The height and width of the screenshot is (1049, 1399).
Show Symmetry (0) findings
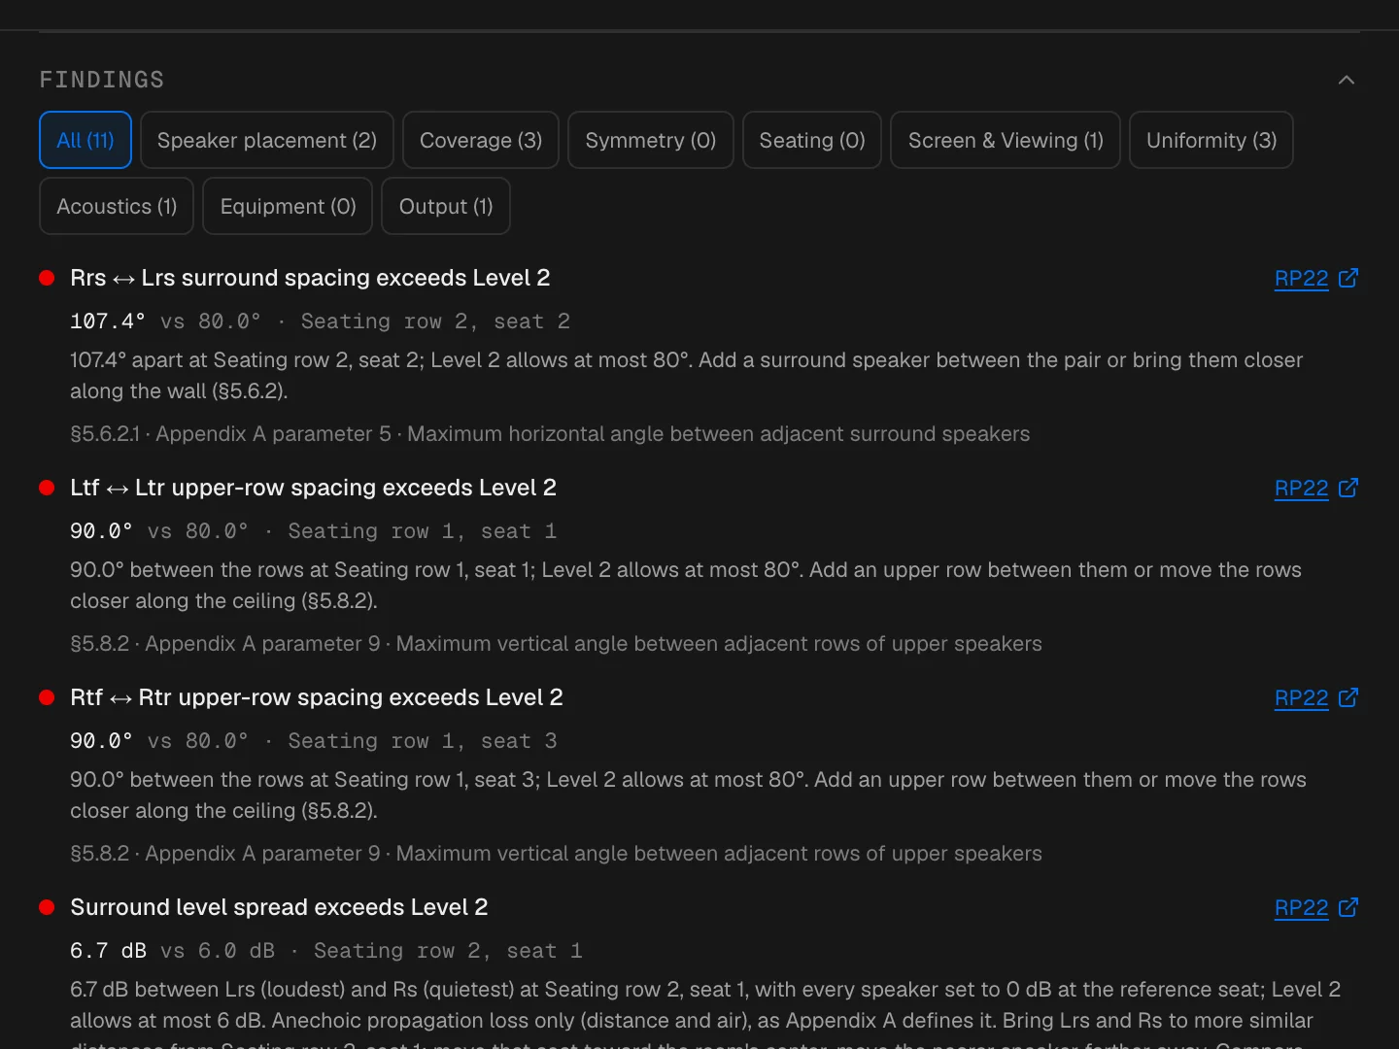tap(651, 140)
